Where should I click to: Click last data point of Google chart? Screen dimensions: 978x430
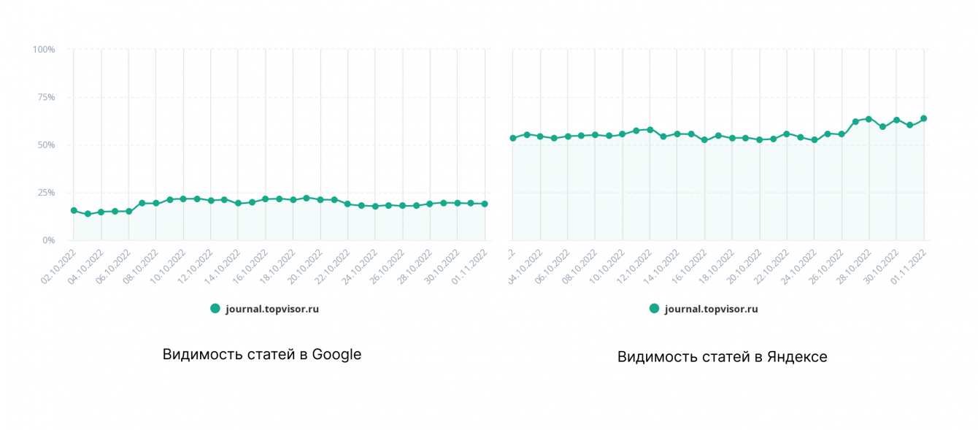click(x=485, y=204)
